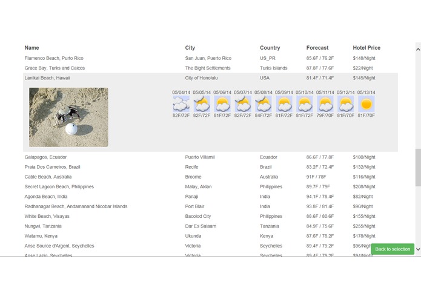Image resolution: width=421 pixels, height=299 pixels.
Task: Select the Flamenco Beach, Purto Rico row
Action: (x=211, y=58)
